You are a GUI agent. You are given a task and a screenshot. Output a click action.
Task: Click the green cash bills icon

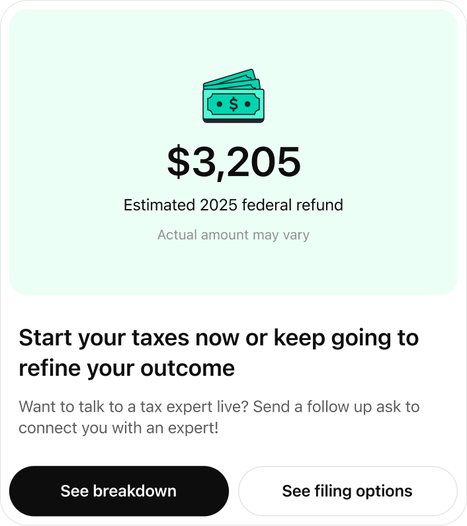tap(233, 97)
